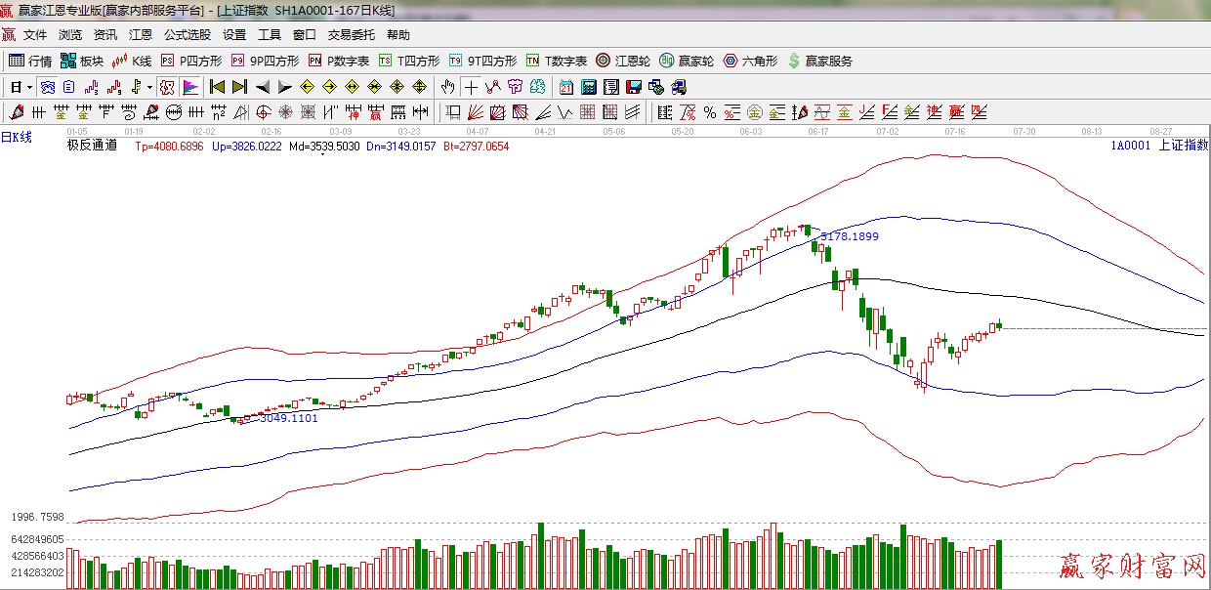Jump to last bar with skip-forward arrow
Viewport: 1211px width, 590px height.
[239, 87]
